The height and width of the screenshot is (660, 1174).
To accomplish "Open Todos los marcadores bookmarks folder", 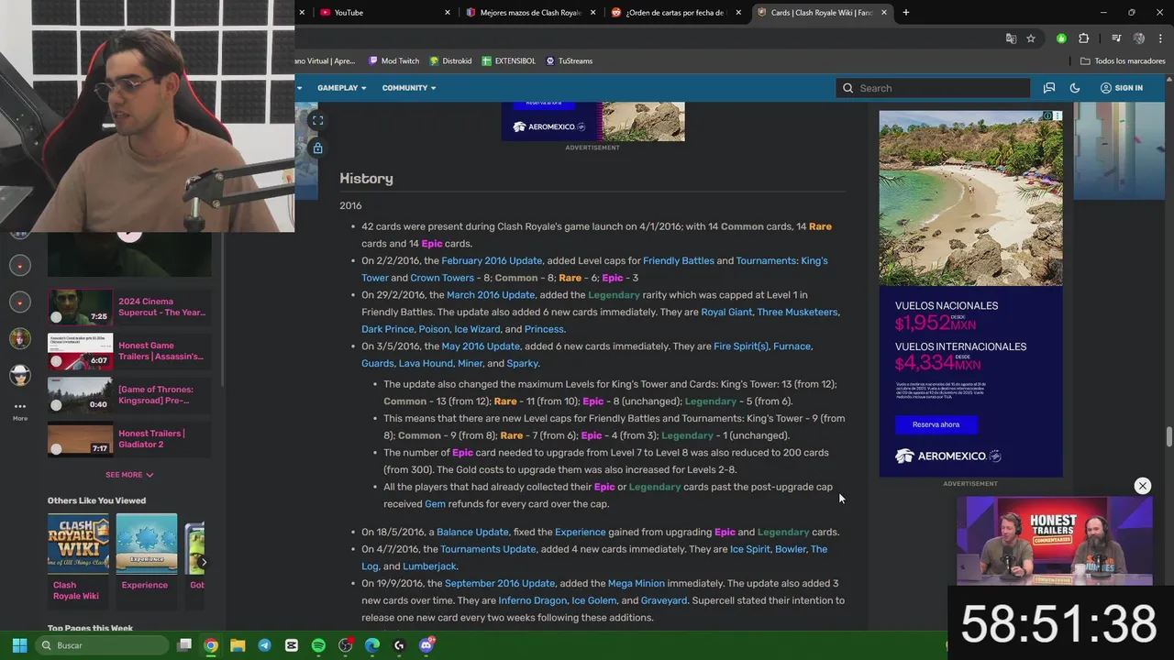I will [x=1123, y=60].
